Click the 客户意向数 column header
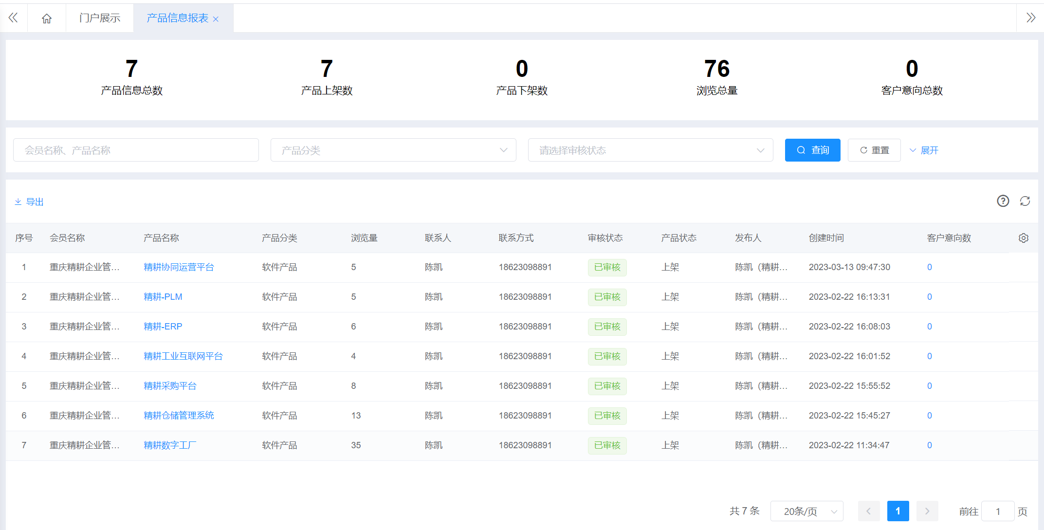The height and width of the screenshot is (530, 1044). 949,238
